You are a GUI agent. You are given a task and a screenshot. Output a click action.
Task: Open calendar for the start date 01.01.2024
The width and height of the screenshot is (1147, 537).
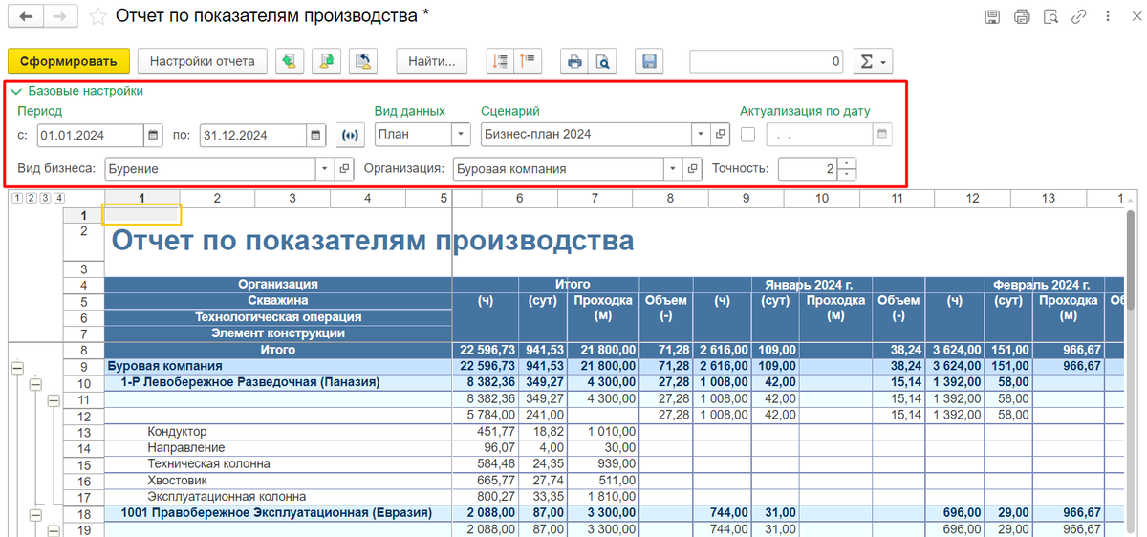[x=153, y=135]
